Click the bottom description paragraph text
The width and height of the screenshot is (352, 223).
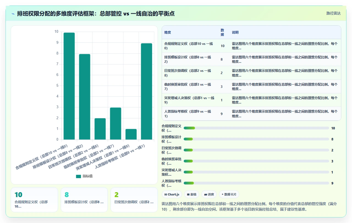tap(250, 206)
